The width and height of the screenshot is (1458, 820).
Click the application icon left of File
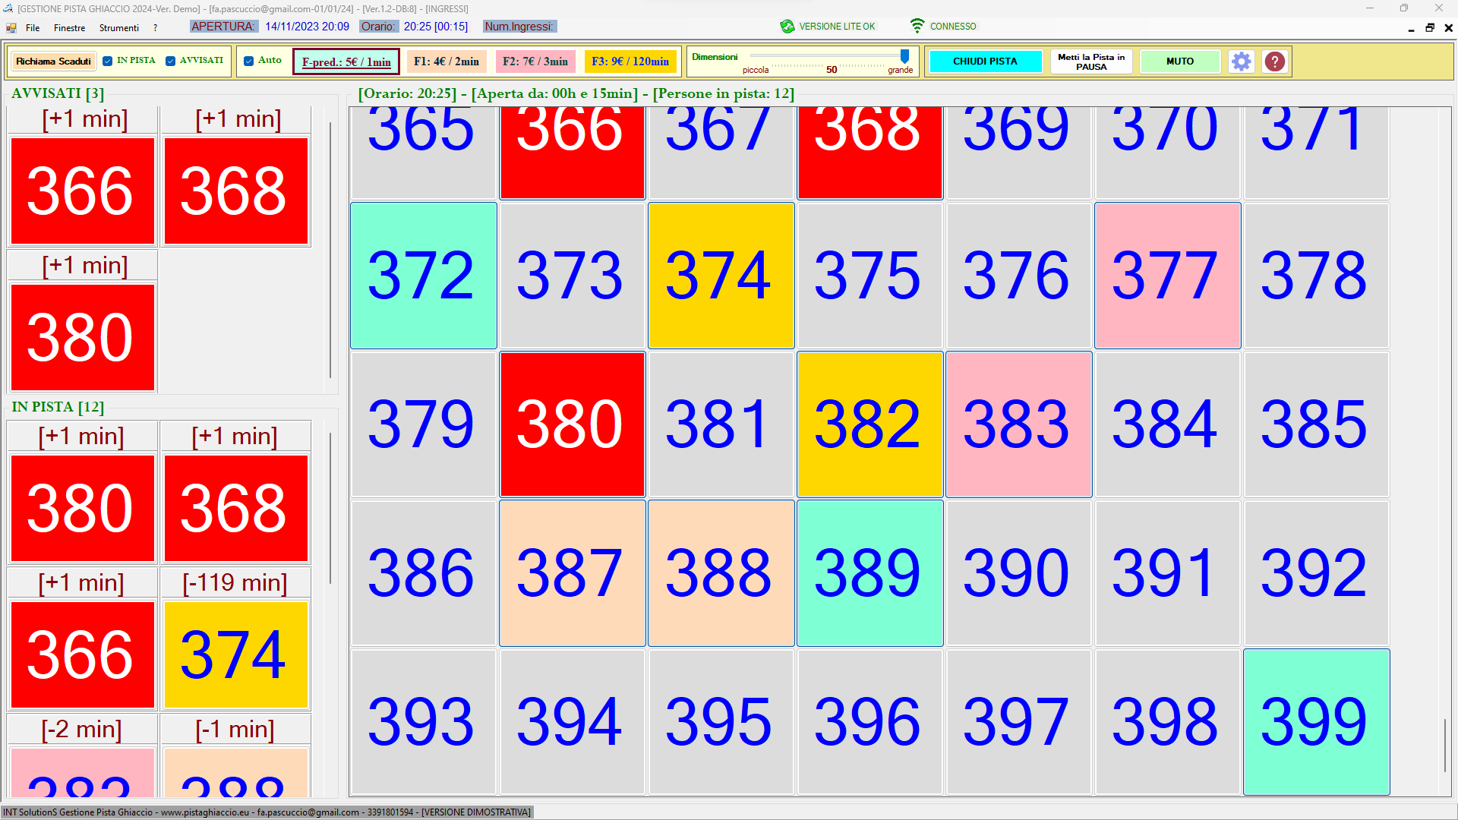pos(11,28)
